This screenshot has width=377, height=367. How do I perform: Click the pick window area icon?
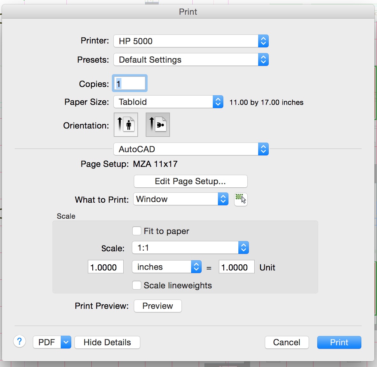[241, 199]
